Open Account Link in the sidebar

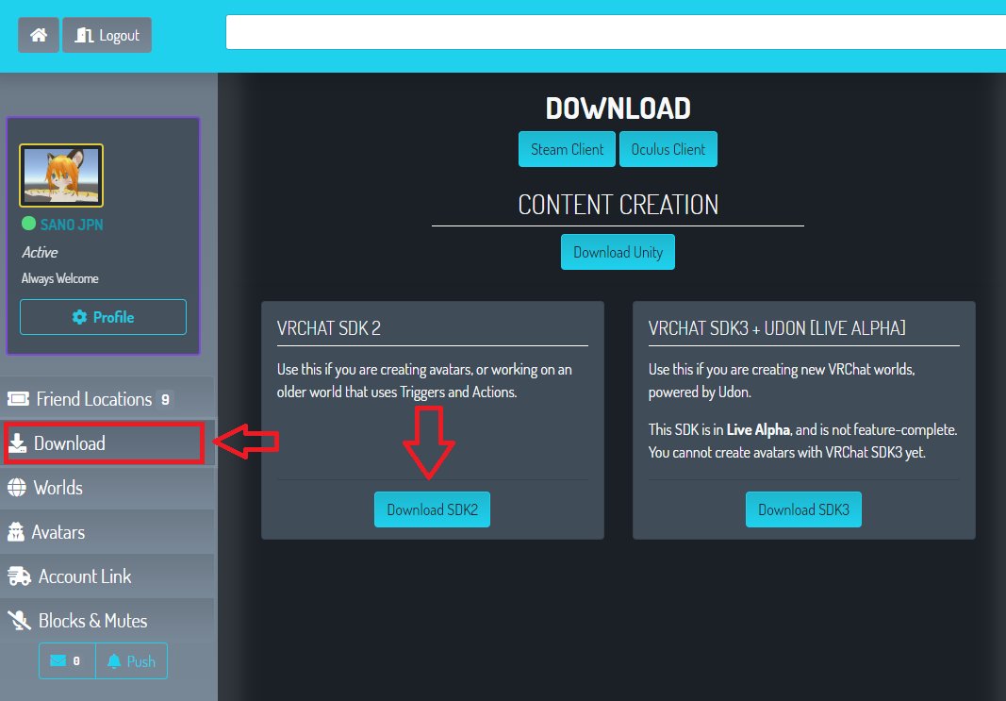pos(107,576)
